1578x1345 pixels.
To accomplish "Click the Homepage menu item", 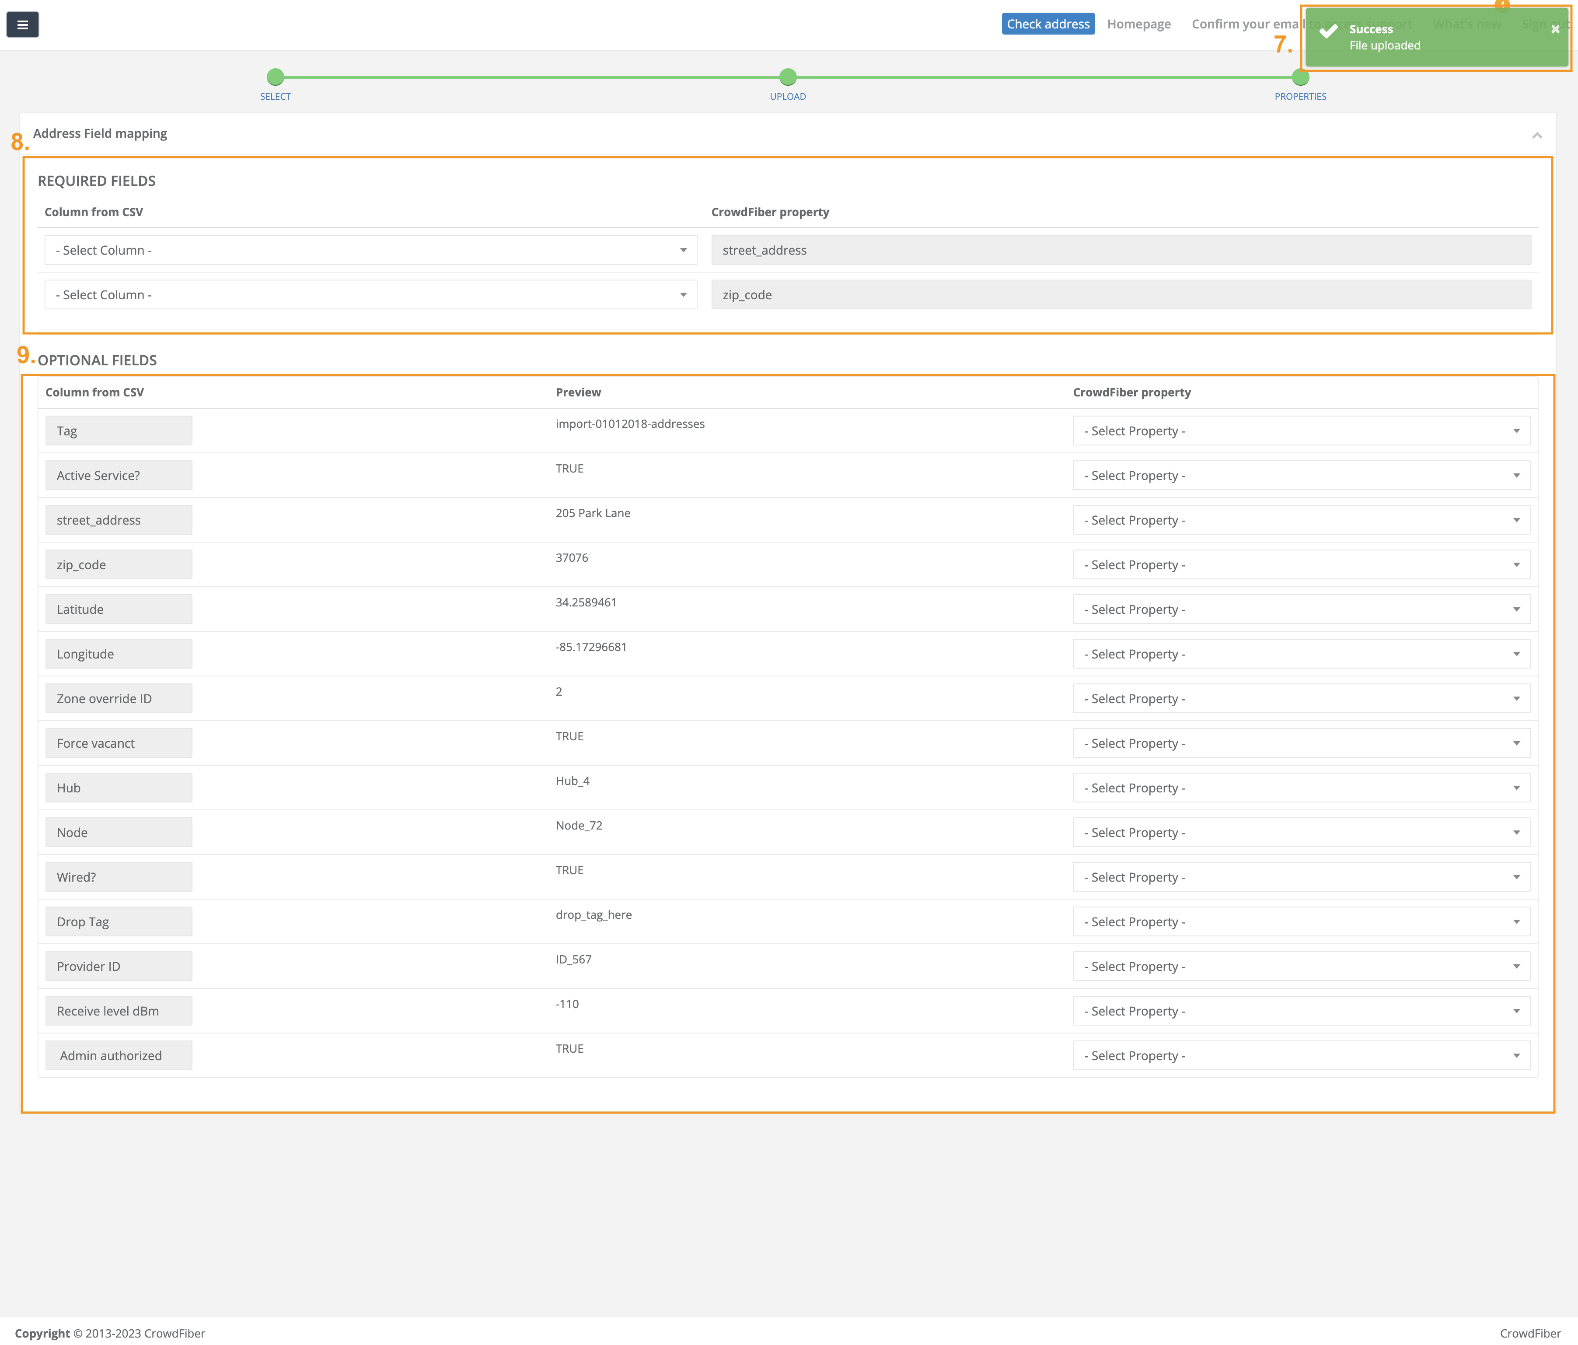I will pyautogui.click(x=1138, y=24).
